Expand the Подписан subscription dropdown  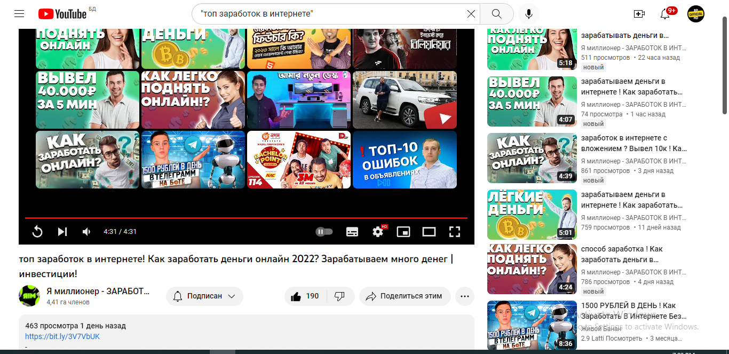(x=204, y=296)
